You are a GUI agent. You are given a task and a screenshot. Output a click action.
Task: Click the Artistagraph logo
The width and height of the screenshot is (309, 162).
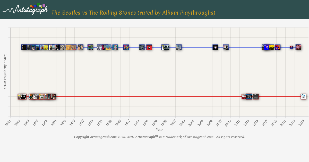tap(25, 9)
